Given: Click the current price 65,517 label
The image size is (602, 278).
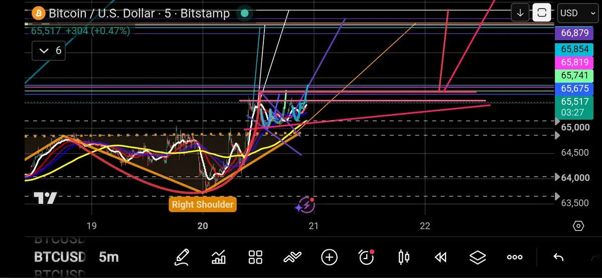Looking at the screenshot, I should coord(574,106).
